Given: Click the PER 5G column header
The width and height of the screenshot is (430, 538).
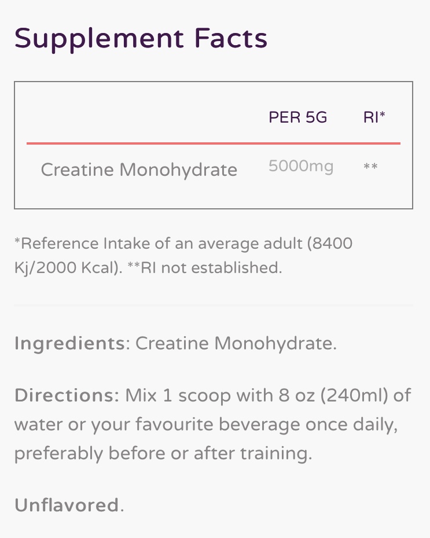Looking at the screenshot, I should [297, 117].
